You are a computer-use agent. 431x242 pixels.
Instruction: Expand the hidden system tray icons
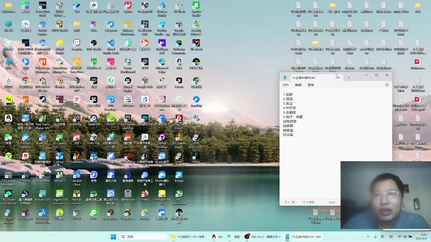pyautogui.click(x=368, y=237)
